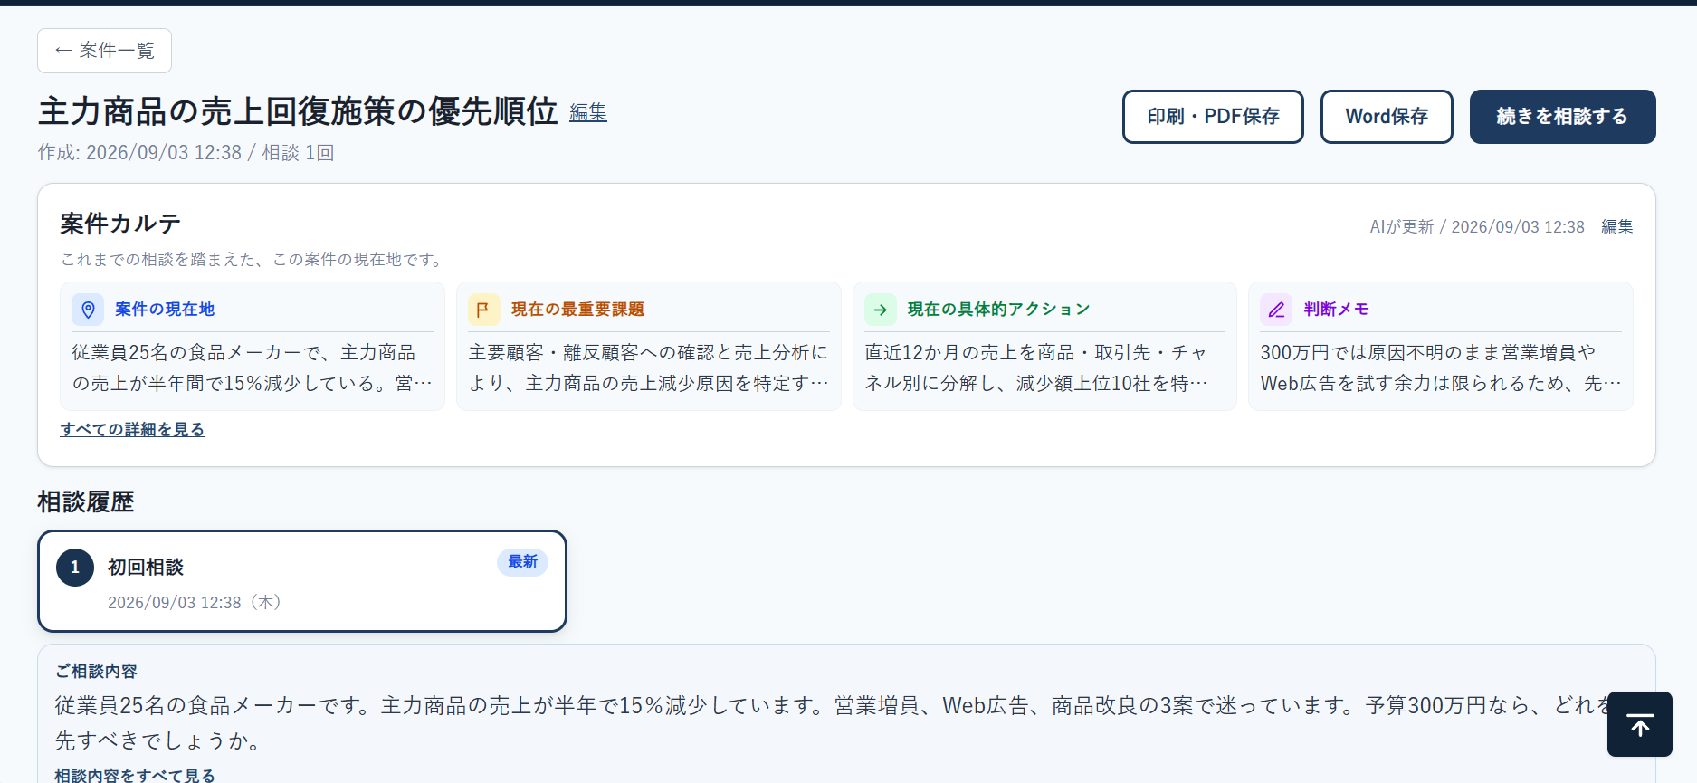Click the scroll-to-top arrow button
Screen dimensions: 1697x783
(1639, 724)
